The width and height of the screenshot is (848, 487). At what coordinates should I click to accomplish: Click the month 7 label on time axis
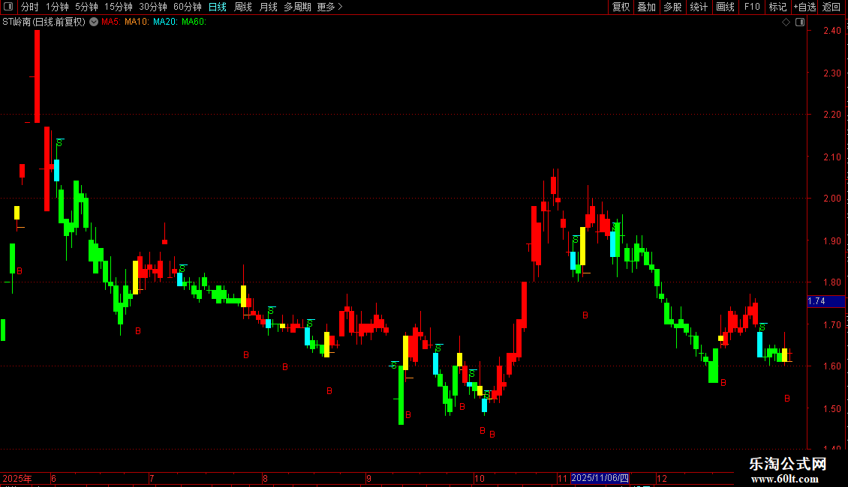[152, 478]
